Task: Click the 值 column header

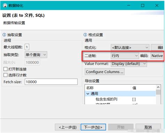Action: [x=143, y=88]
